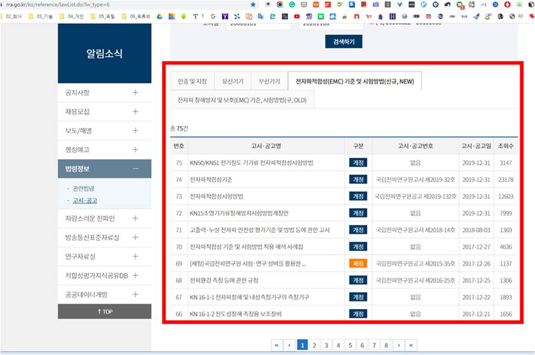Screen dimensions: 535x355
Task: Open notice 73 전자파적합성시험방법
Action: tap(216, 197)
